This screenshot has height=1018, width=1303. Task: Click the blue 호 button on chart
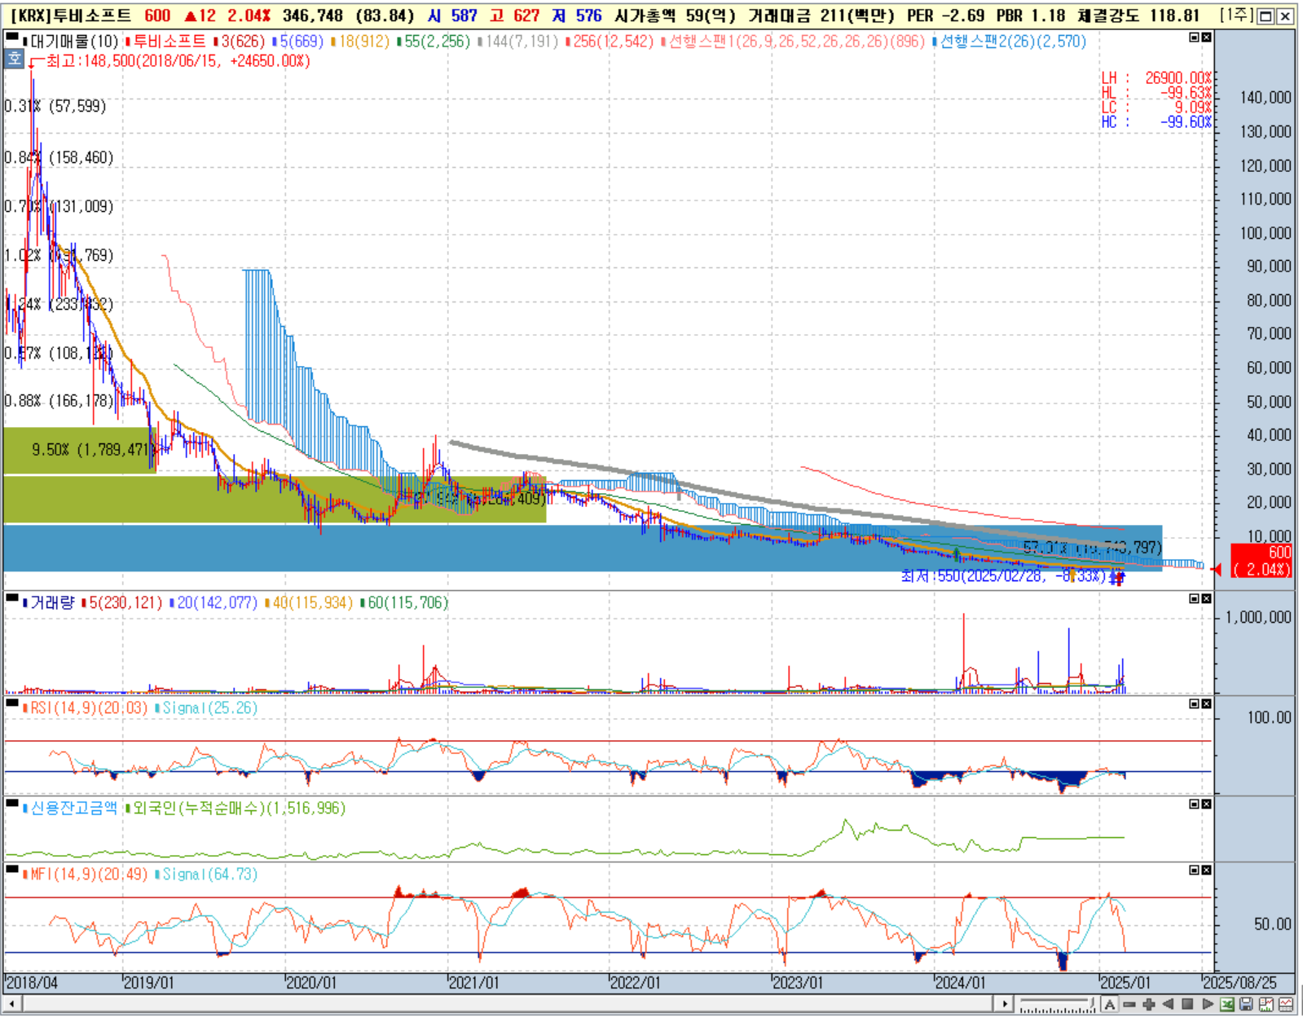pyautogui.click(x=14, y=59)
